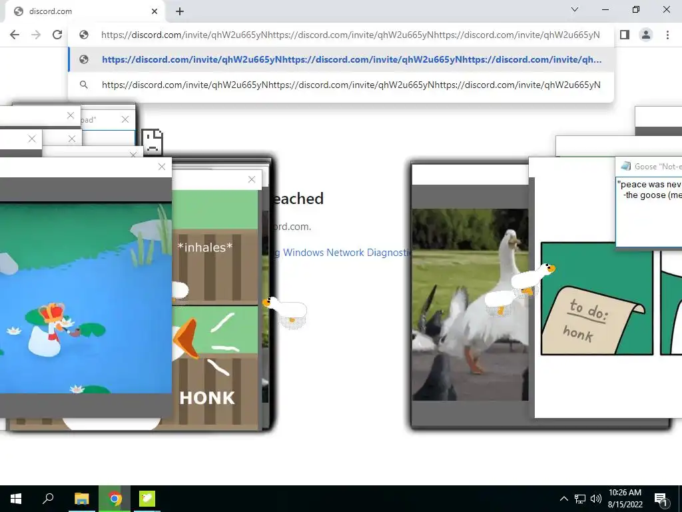Screen dimensions: 682x512
Task: Close the HONK comic window
Action: coord(251,179)
